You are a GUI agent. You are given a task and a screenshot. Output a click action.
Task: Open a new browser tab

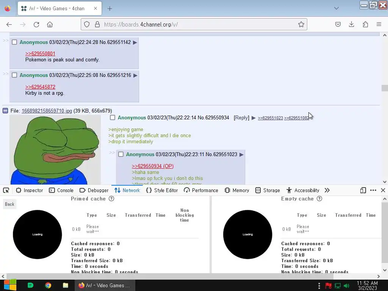(110, 9)
